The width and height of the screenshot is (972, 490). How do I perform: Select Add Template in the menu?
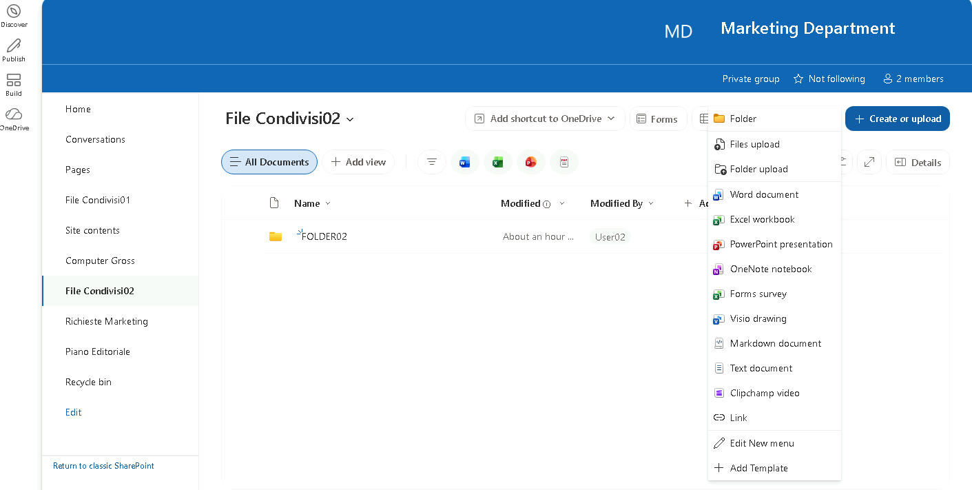tap(774, 468)
